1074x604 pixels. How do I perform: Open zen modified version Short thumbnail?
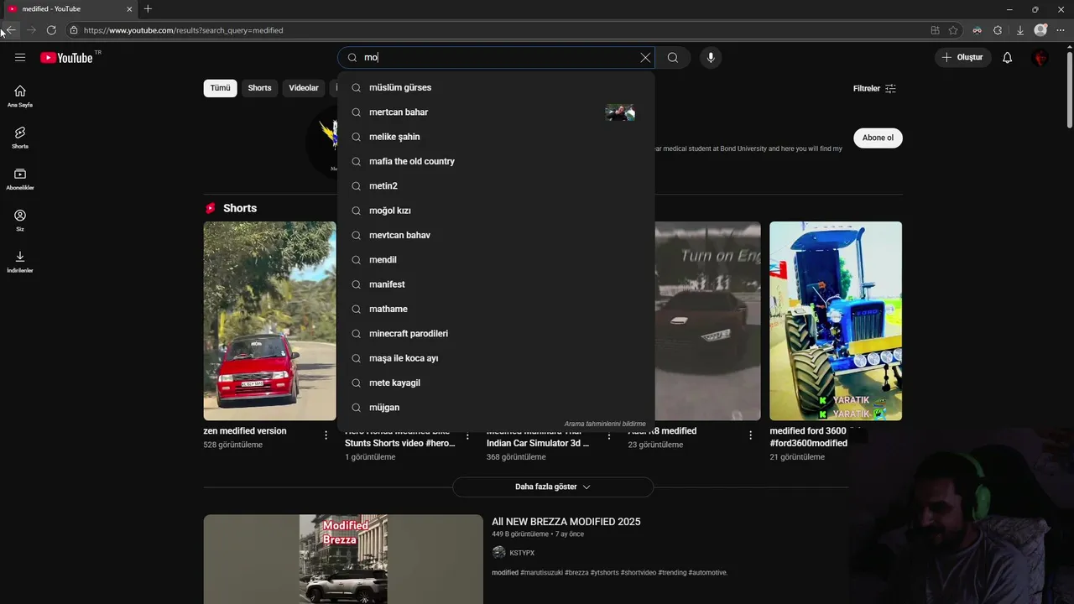269,320
